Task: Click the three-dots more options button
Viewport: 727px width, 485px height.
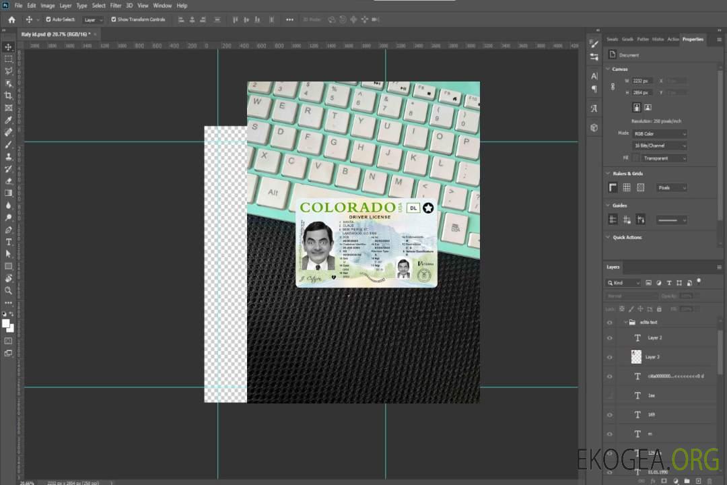Action: [x=289, y=20]
